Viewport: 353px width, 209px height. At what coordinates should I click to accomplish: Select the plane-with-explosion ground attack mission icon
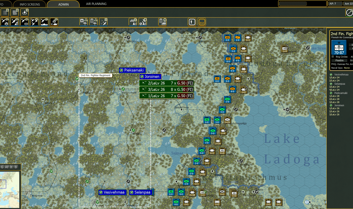coord(5,22)
